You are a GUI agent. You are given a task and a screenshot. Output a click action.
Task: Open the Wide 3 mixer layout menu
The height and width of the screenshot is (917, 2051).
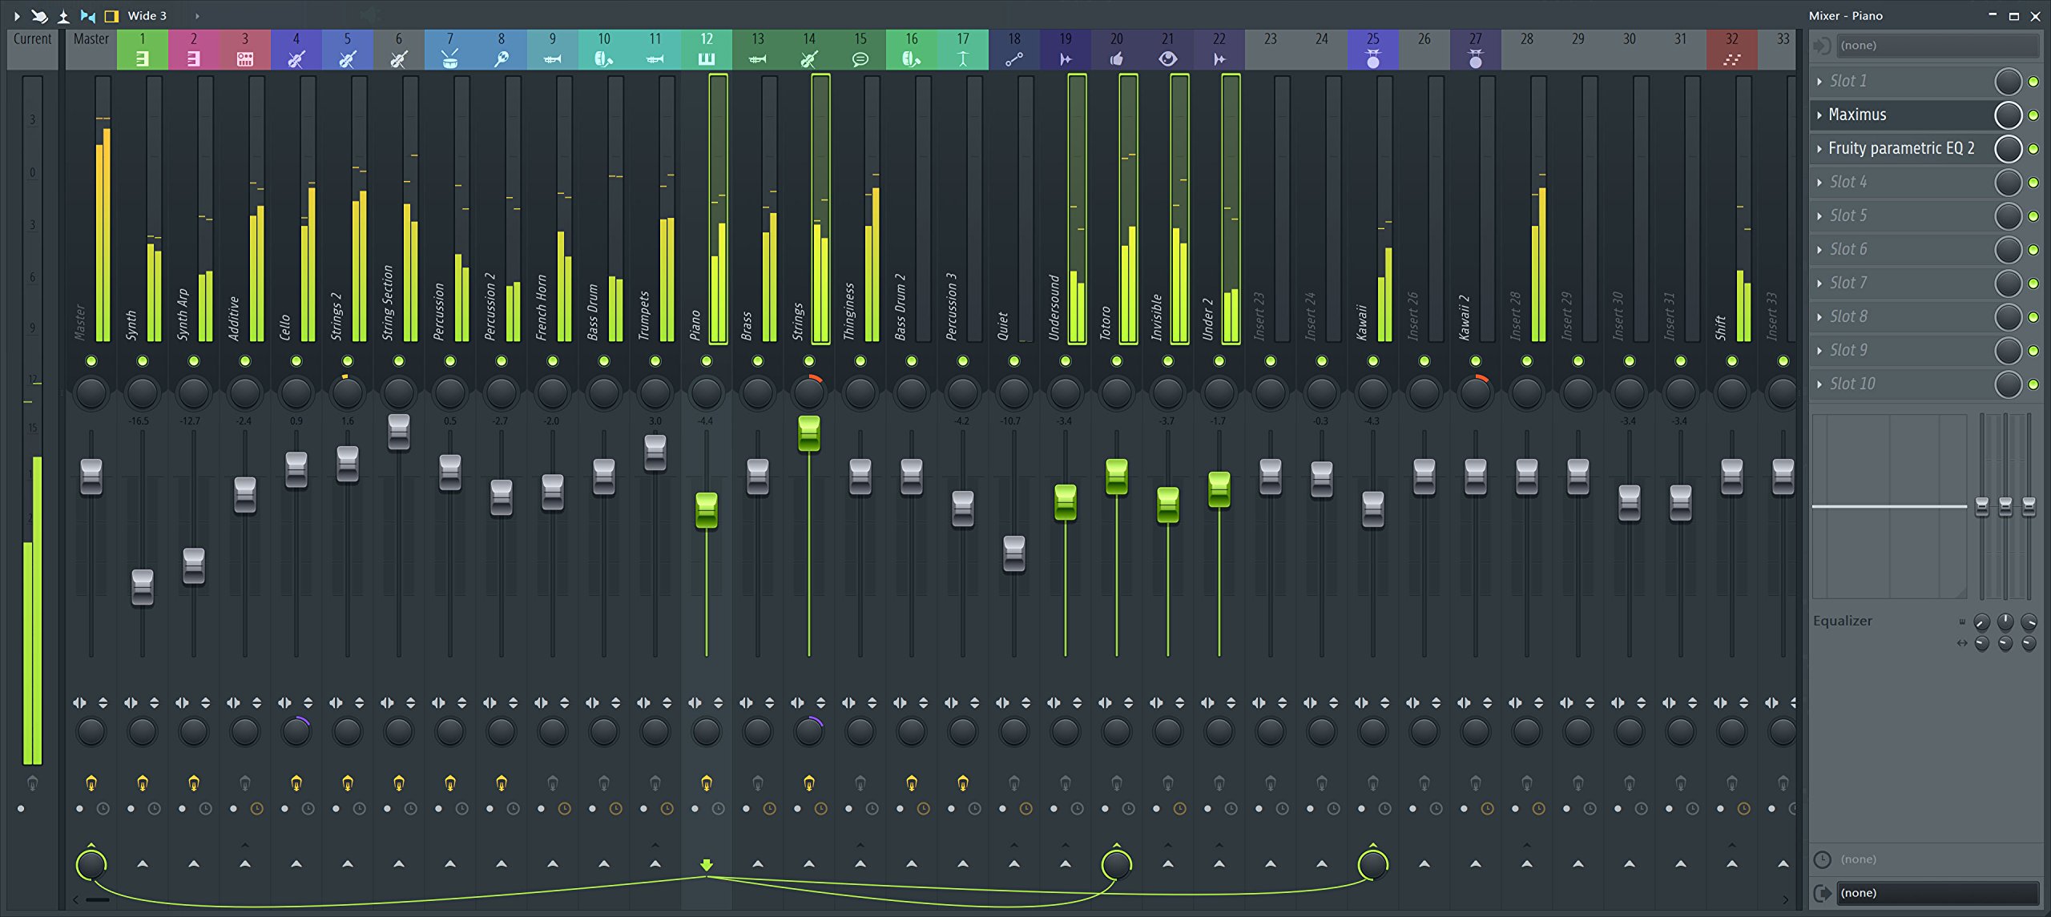click(147, 15)
